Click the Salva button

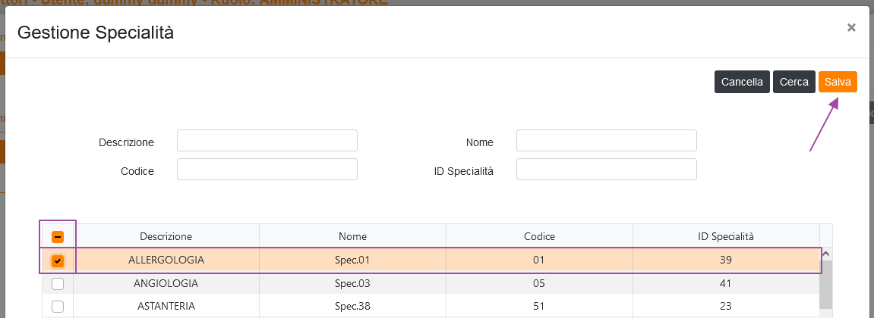(838, 82)
